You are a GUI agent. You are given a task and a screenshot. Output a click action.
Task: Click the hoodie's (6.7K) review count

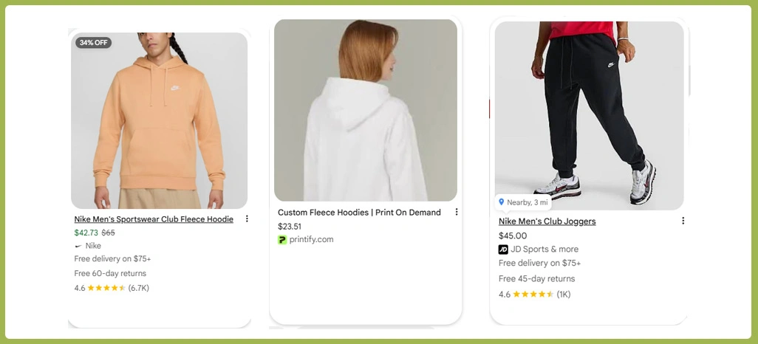(x=139, y=288)
